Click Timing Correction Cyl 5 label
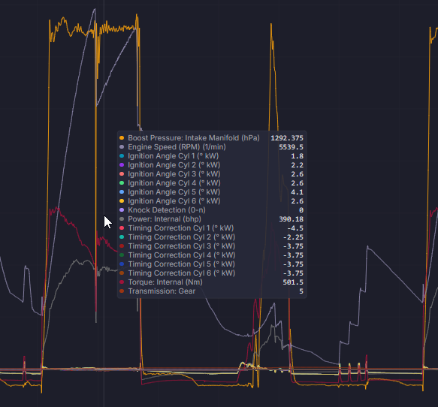This screenshot has height=407, width=438. click(x=182, y=264)
